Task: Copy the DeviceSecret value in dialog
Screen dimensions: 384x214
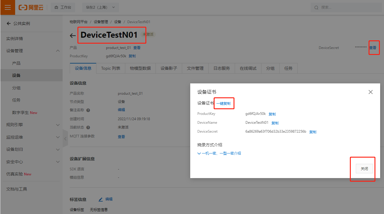Action: (x=313, y=132)
